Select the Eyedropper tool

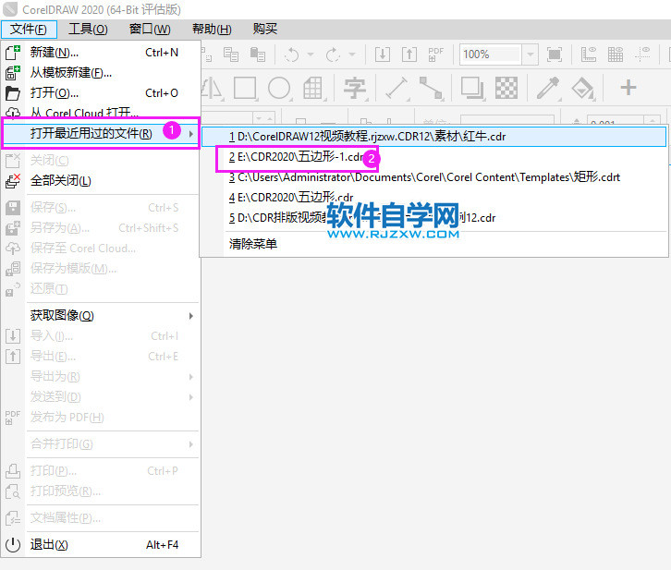pyautogui.click(x=548, y=88)
